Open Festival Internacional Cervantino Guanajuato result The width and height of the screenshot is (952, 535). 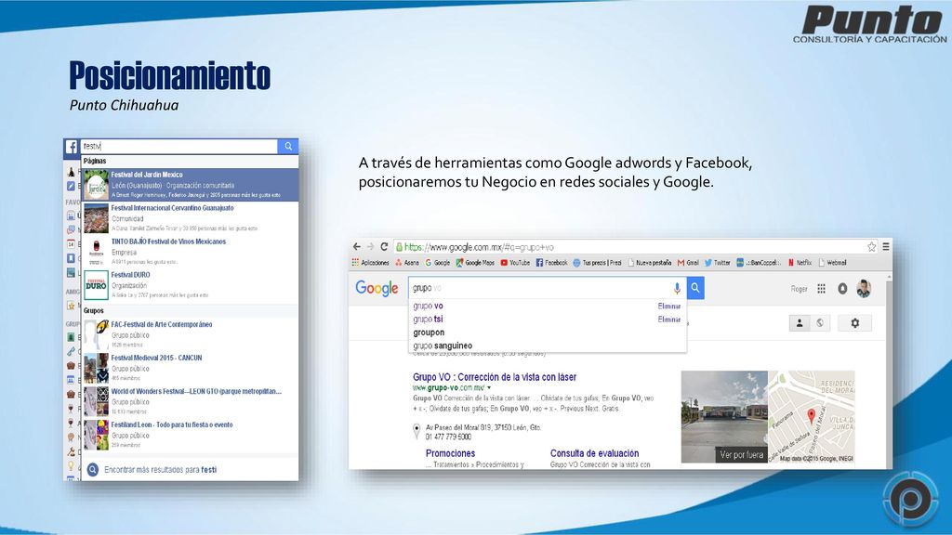point(190,218)
